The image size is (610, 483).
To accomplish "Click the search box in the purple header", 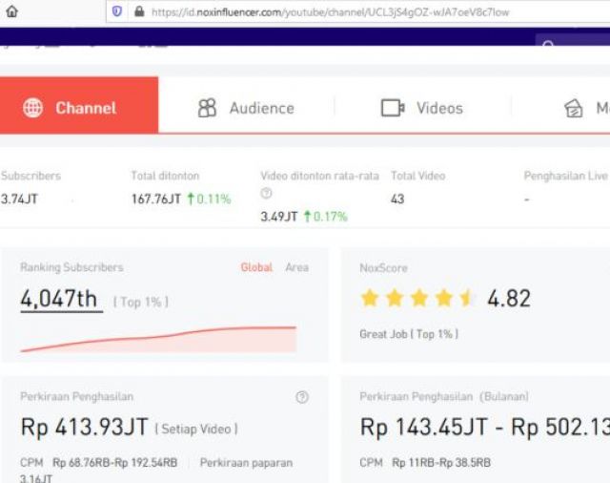I will tap(573, 40).
